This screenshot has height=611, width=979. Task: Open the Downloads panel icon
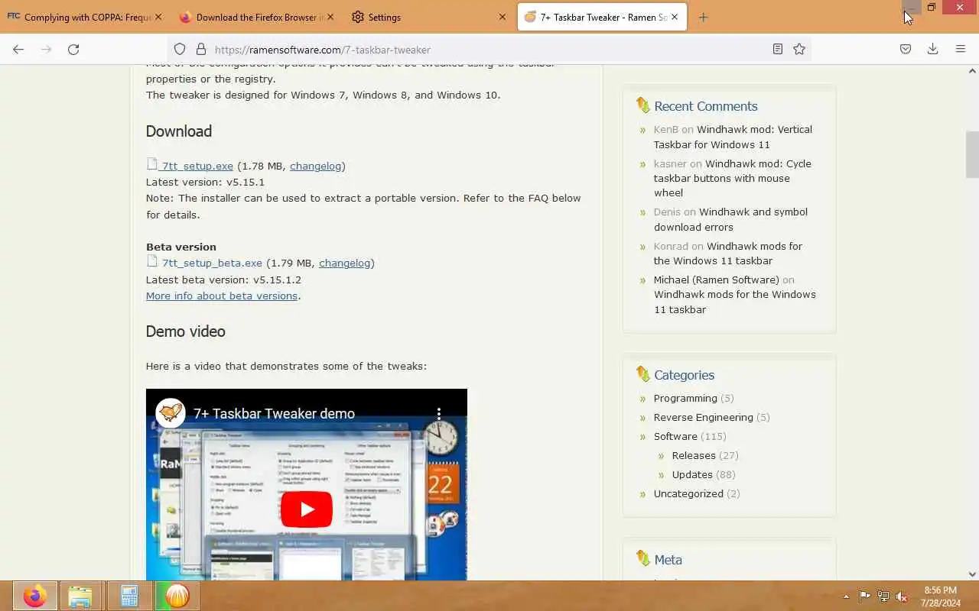click(932, 49)
